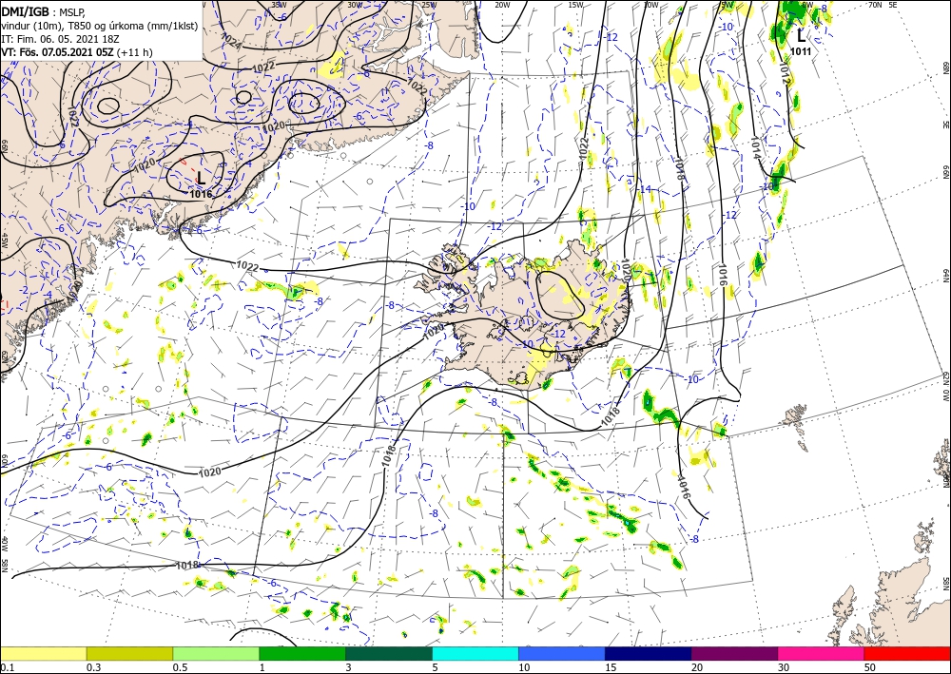Click the '-14' temperature contour label
This screenshot has width=951, height=674.
pos(646,190)
